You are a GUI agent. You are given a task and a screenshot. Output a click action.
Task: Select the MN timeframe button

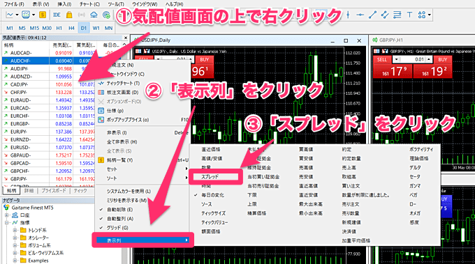[x=108, y=28]
